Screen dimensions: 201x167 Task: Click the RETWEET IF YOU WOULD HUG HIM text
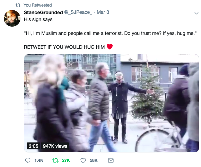(64, 47)
